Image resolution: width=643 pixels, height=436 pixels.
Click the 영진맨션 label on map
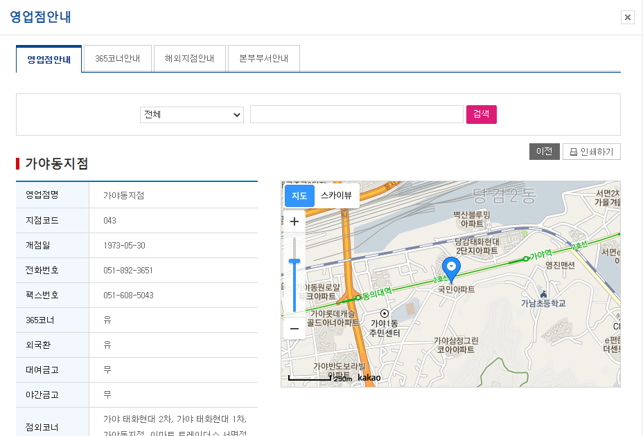pyautogui.click(x=560, y=266)
